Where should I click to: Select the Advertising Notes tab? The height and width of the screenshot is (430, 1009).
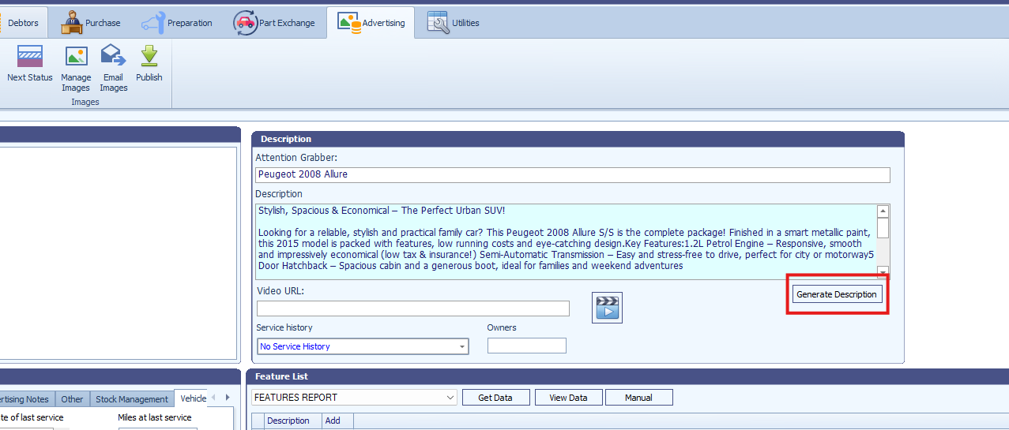point(26,399)
